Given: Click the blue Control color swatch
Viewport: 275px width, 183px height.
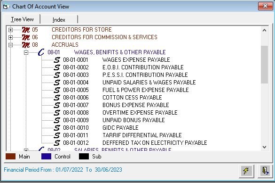Looking at the screenshot, I should pos(46,157).
